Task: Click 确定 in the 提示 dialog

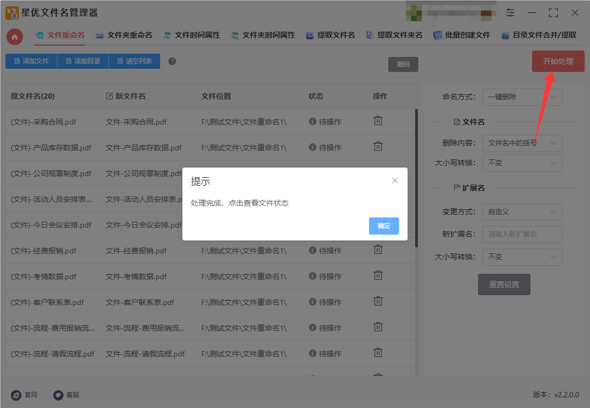Action: point(384,226)
